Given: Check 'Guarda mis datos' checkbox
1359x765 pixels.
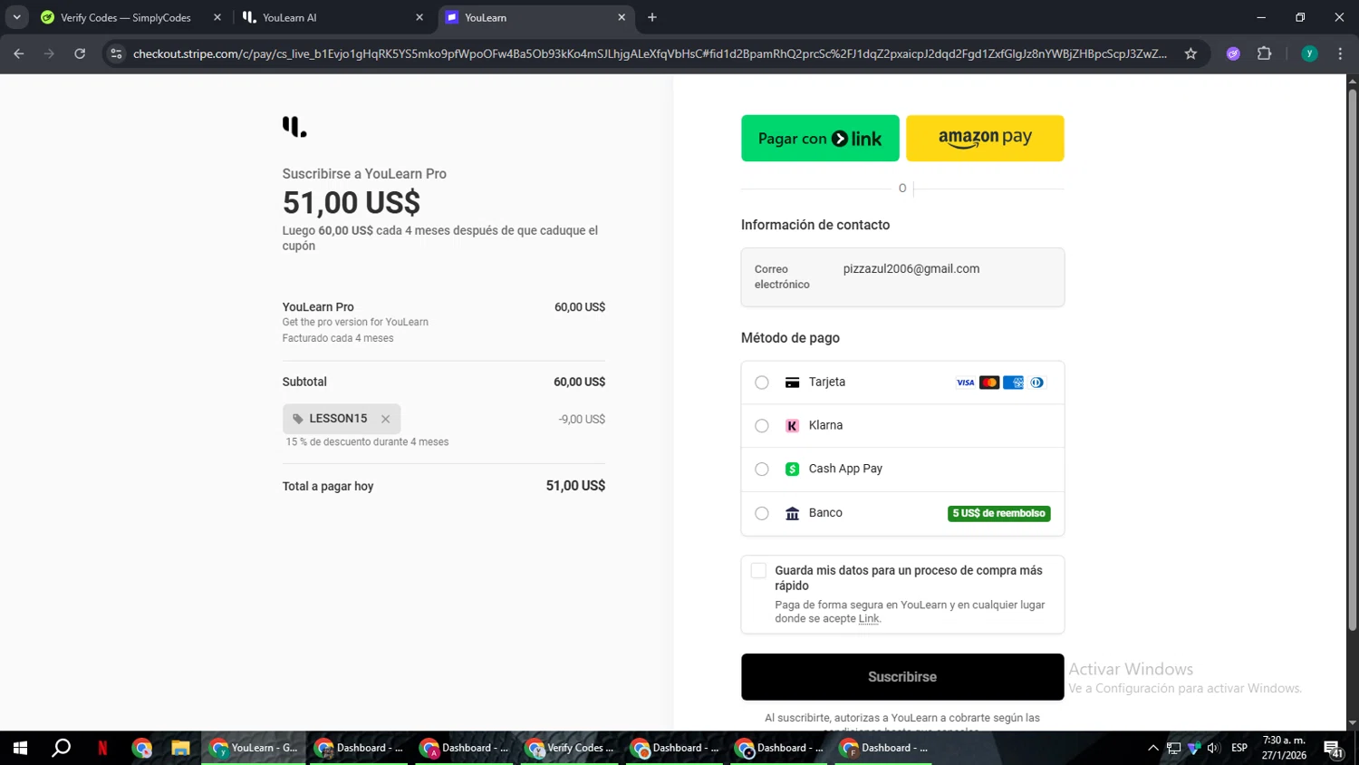Looking at the screenshot, I should point(758,570).
